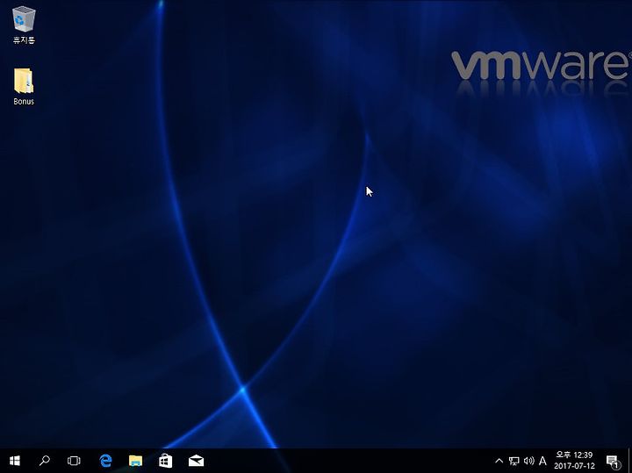The image size is (632, 473).
Task: Click Show desktop strip at taskbar end
Action: coord(629,461)
